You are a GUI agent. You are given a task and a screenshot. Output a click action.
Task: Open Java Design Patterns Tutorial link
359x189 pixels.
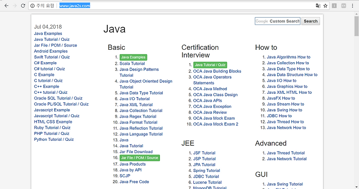[x=139, y=72]
